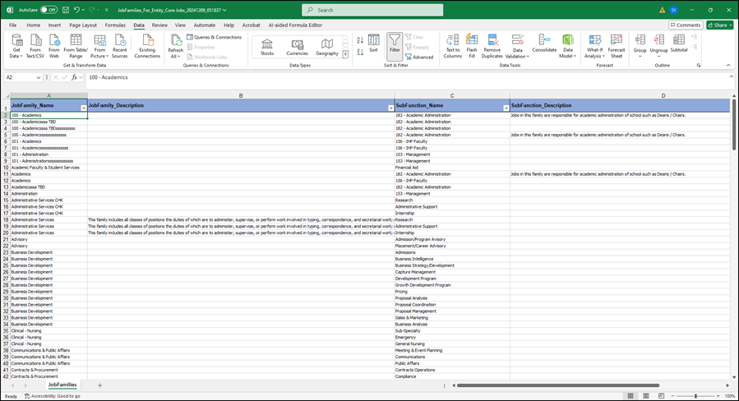Open JobFamily_Name column filter dropdown
The image size is (739, 401).
point(83,108)
